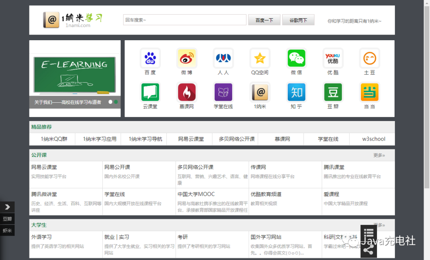Open the Baidu (百度) search icon
430x260 pixels.
pyautogui.click(x=150, y=58)
